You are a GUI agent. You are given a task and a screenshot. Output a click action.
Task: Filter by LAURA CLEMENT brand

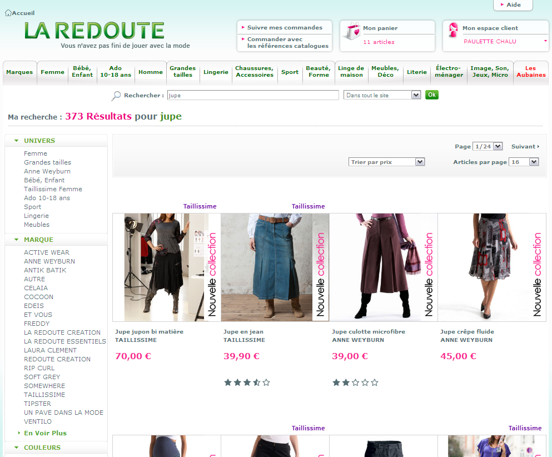tap(51, 350)
